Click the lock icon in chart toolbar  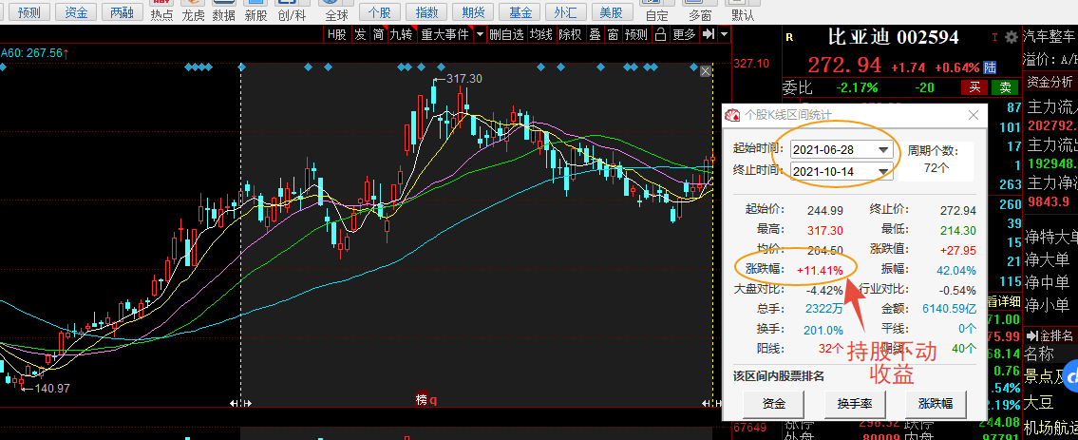pyautogui.click(x=661, y=34)
